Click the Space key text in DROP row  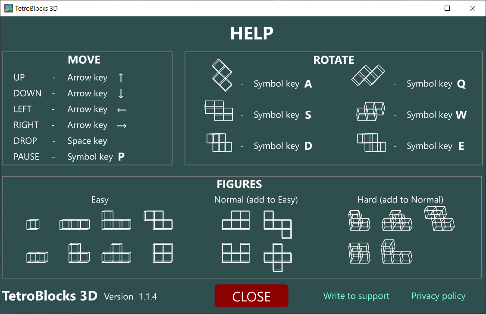(87, 141)
